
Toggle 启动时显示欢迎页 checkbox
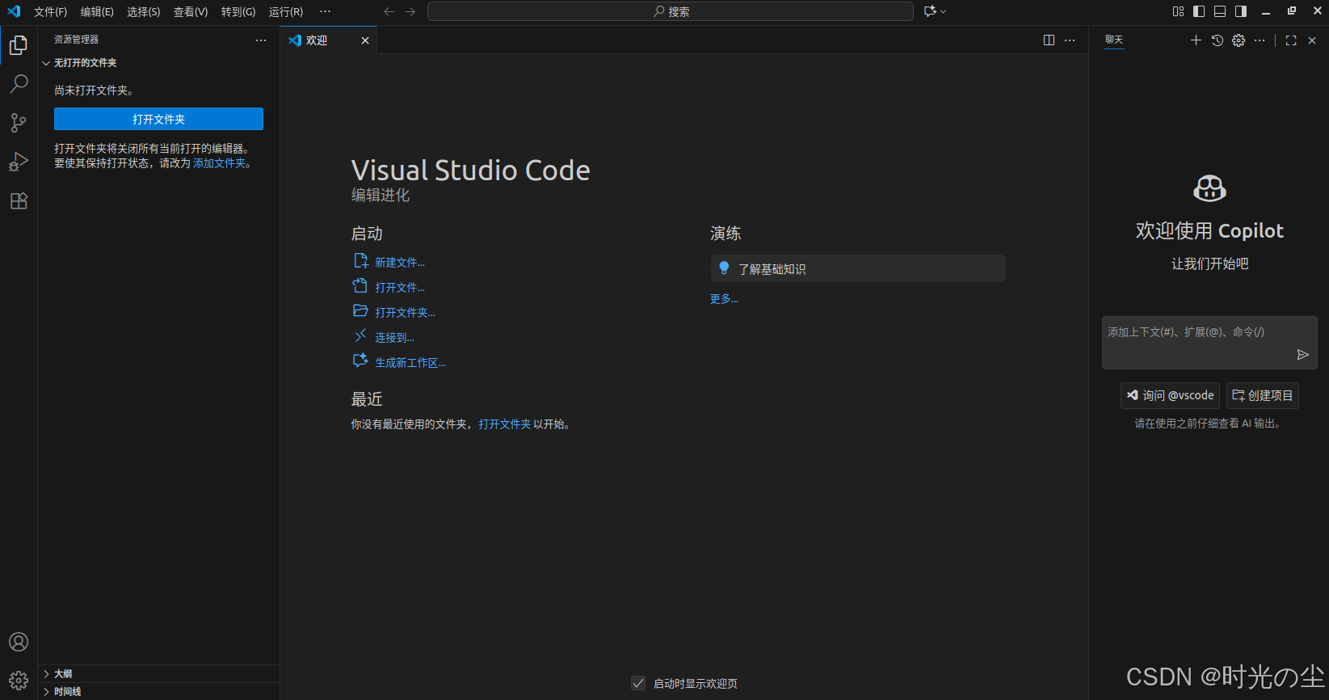[x=638, y=683]
